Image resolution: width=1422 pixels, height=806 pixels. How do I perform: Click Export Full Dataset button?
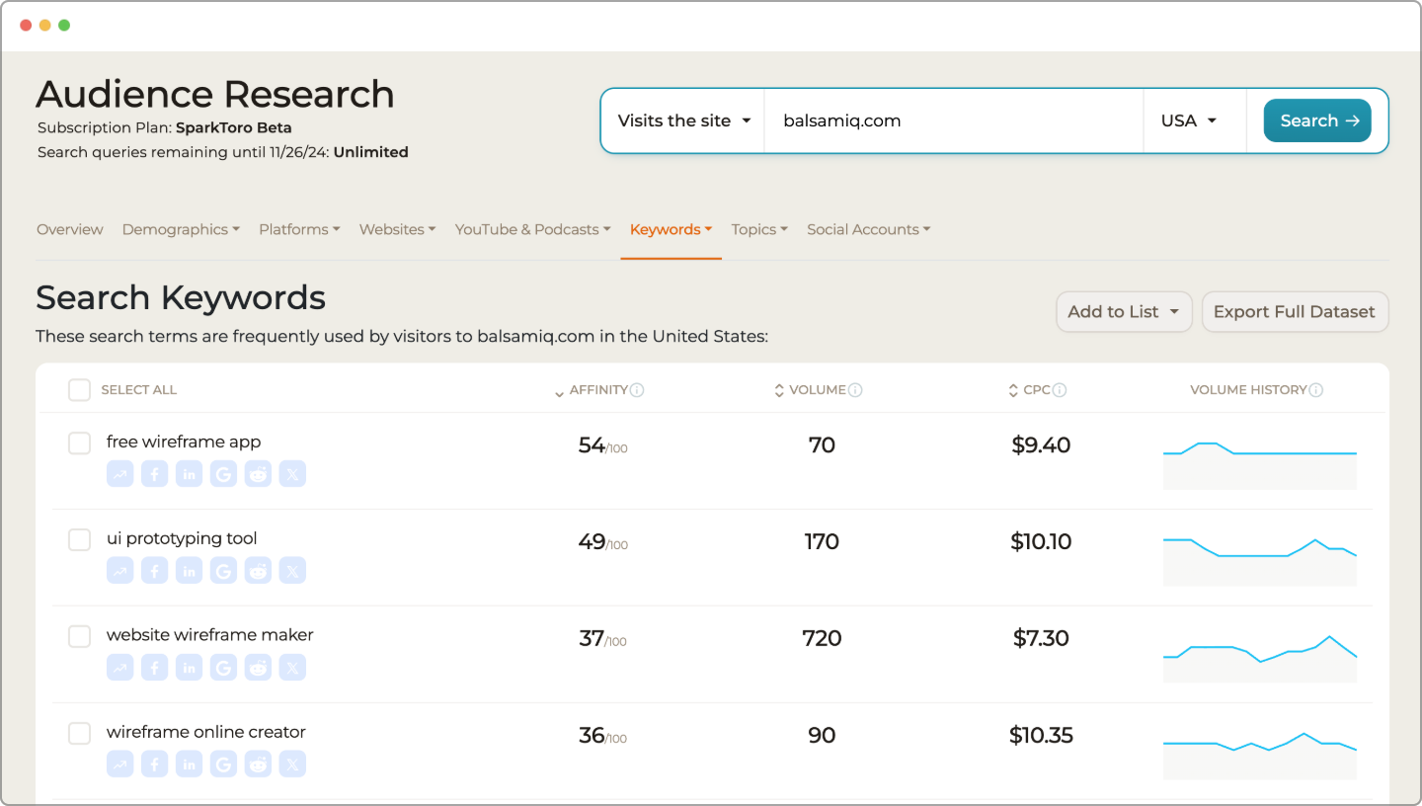pyautogui.click(x=1295, y=311)
